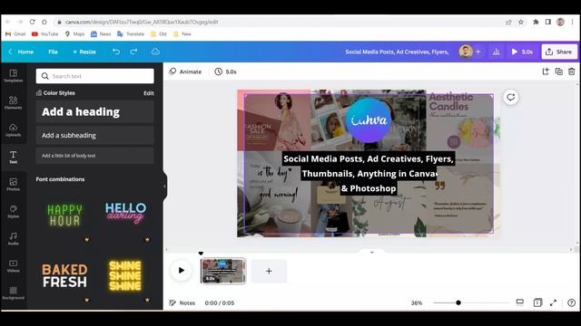Click the Undo arrow icon
581x326 pixels.
coord(116,52)
